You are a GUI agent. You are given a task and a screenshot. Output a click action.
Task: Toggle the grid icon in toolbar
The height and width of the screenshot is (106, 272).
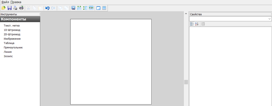pyautogui.click(x=104, y=8)
